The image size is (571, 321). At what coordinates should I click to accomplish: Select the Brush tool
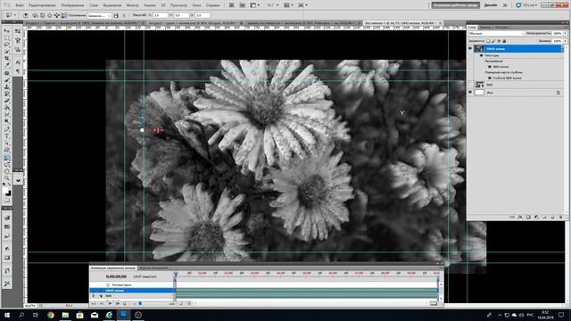coord(7,80)
